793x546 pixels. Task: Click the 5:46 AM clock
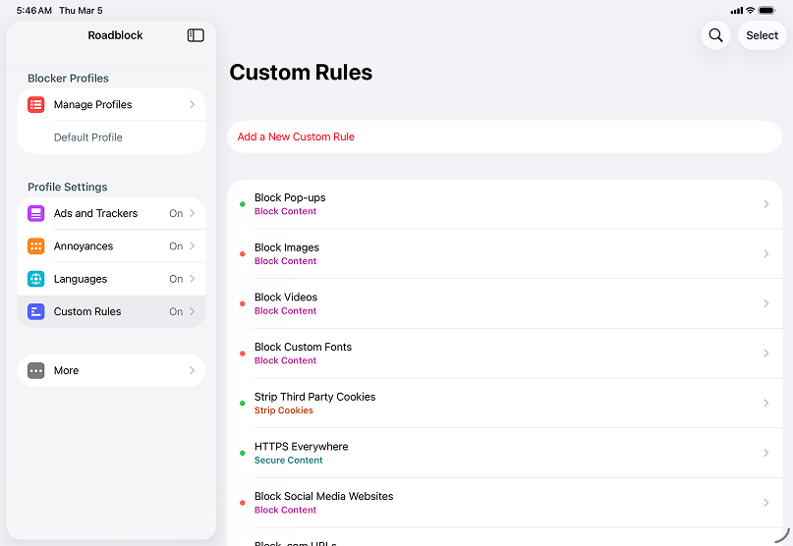tap(33, 10)
